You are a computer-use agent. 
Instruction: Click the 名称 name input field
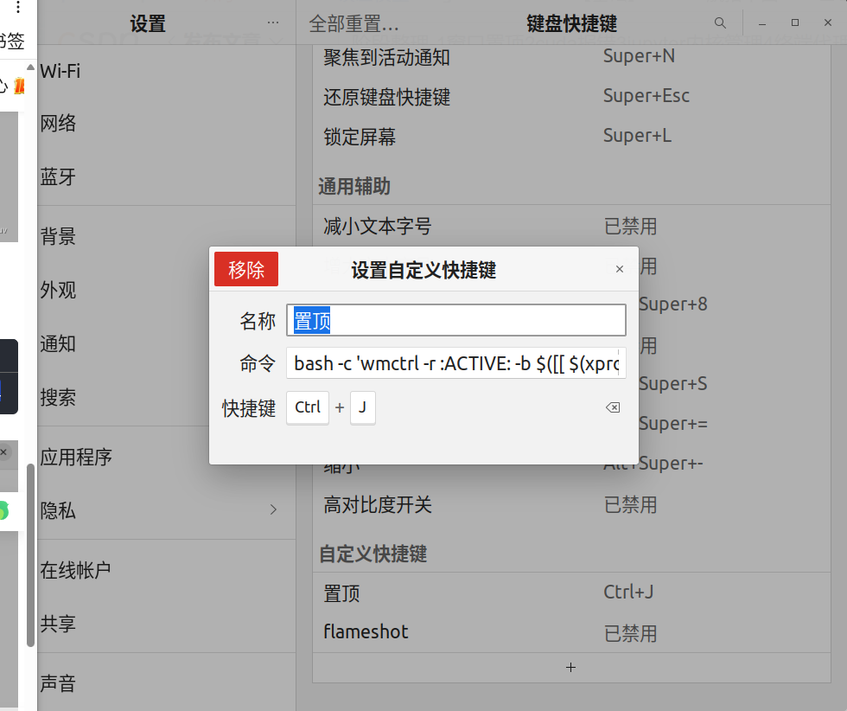tap(456, 320)
